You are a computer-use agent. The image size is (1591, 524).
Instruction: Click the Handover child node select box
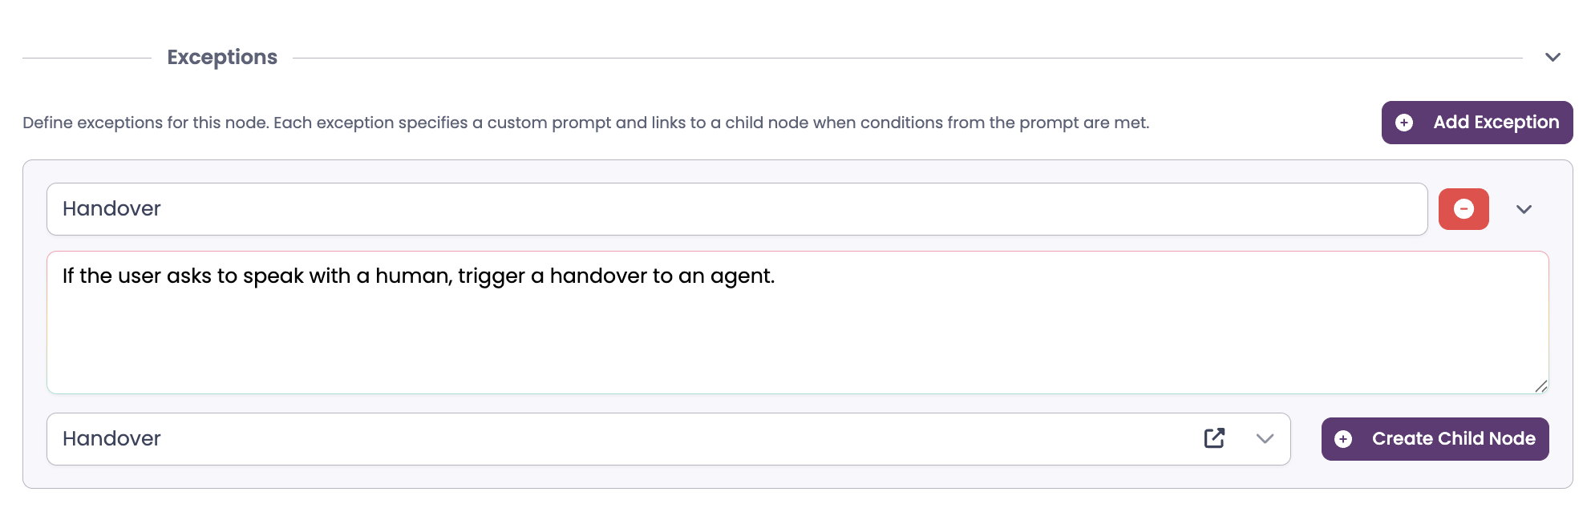point(642,439)
